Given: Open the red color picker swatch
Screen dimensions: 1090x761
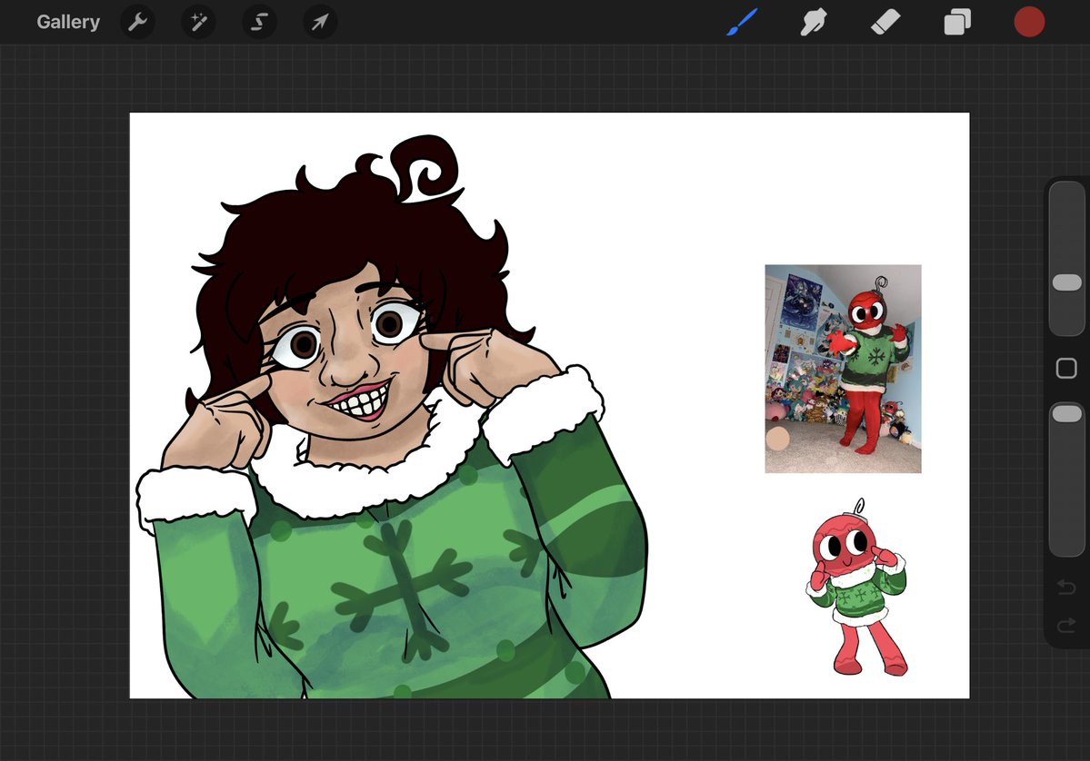Looking at the screenshot, I should click(1029, 22).
